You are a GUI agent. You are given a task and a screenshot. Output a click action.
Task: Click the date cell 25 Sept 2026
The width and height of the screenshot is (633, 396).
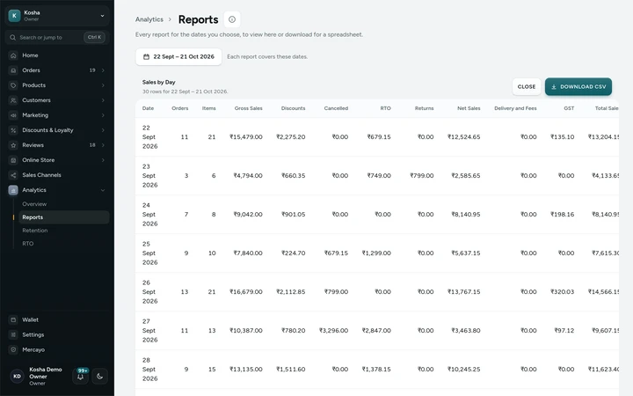(x=149, y=253)
